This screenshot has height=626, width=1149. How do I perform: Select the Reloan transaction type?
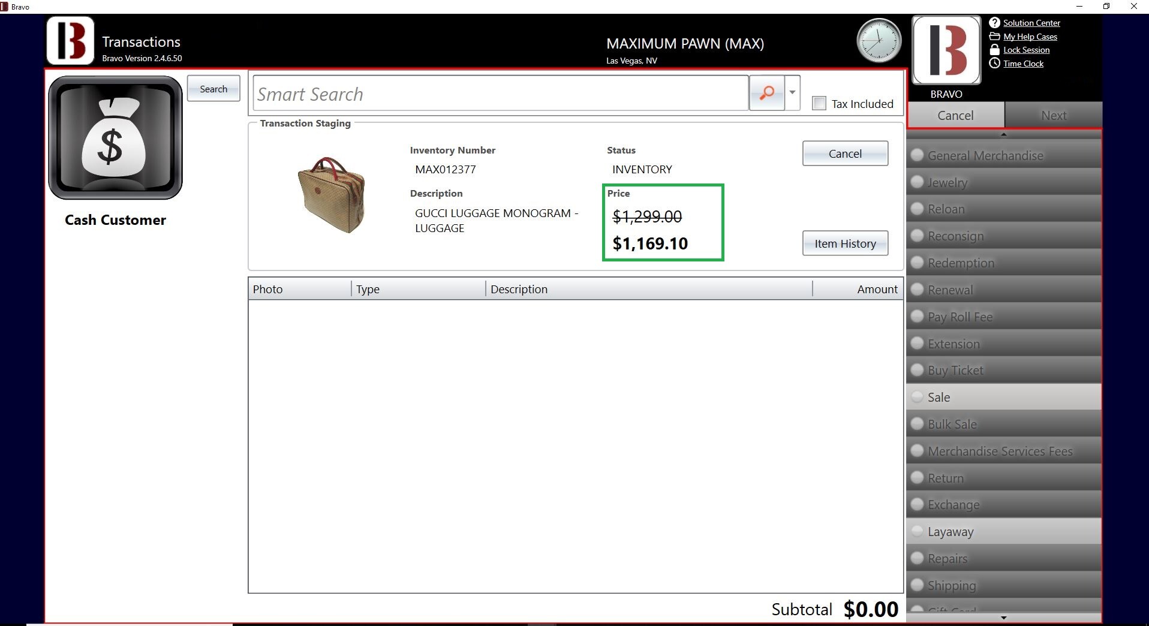(x=1004, y=209)
